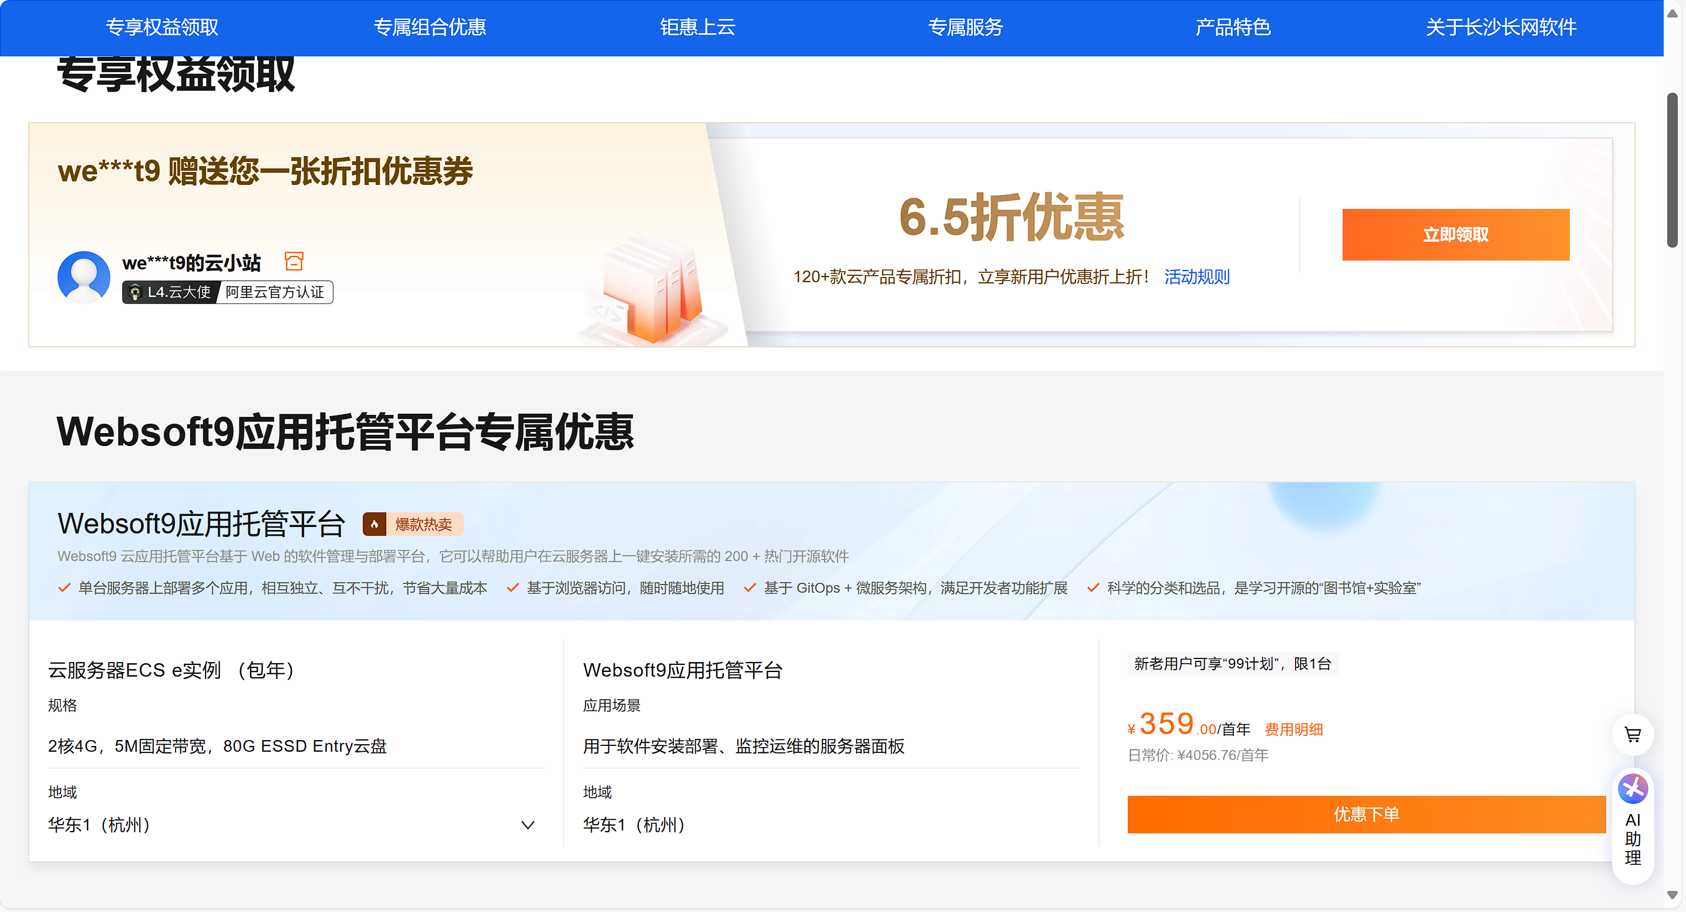
Task: Click the 优惠下单 order button
Action: tap(1366, 814)
